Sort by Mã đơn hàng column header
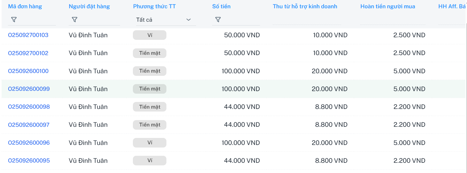This screenshot has width=467, height=173. click(25, 6)
